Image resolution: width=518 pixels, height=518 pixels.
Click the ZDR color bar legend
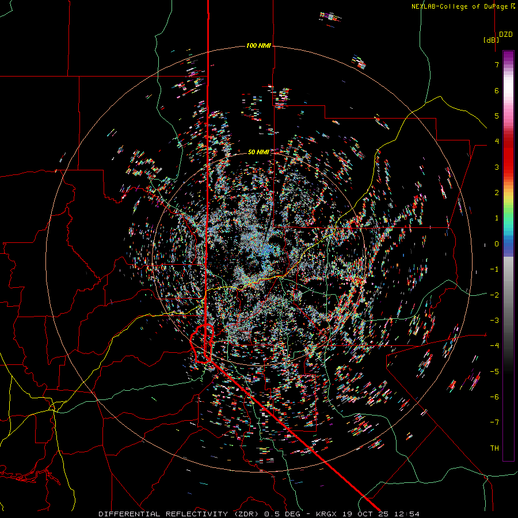(508, 256)
